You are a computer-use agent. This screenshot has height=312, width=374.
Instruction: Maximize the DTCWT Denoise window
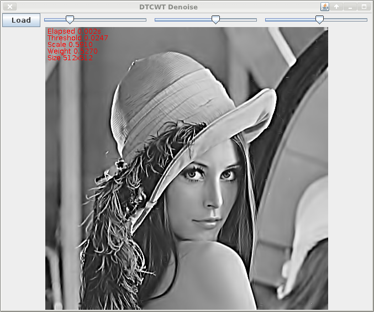364,7
